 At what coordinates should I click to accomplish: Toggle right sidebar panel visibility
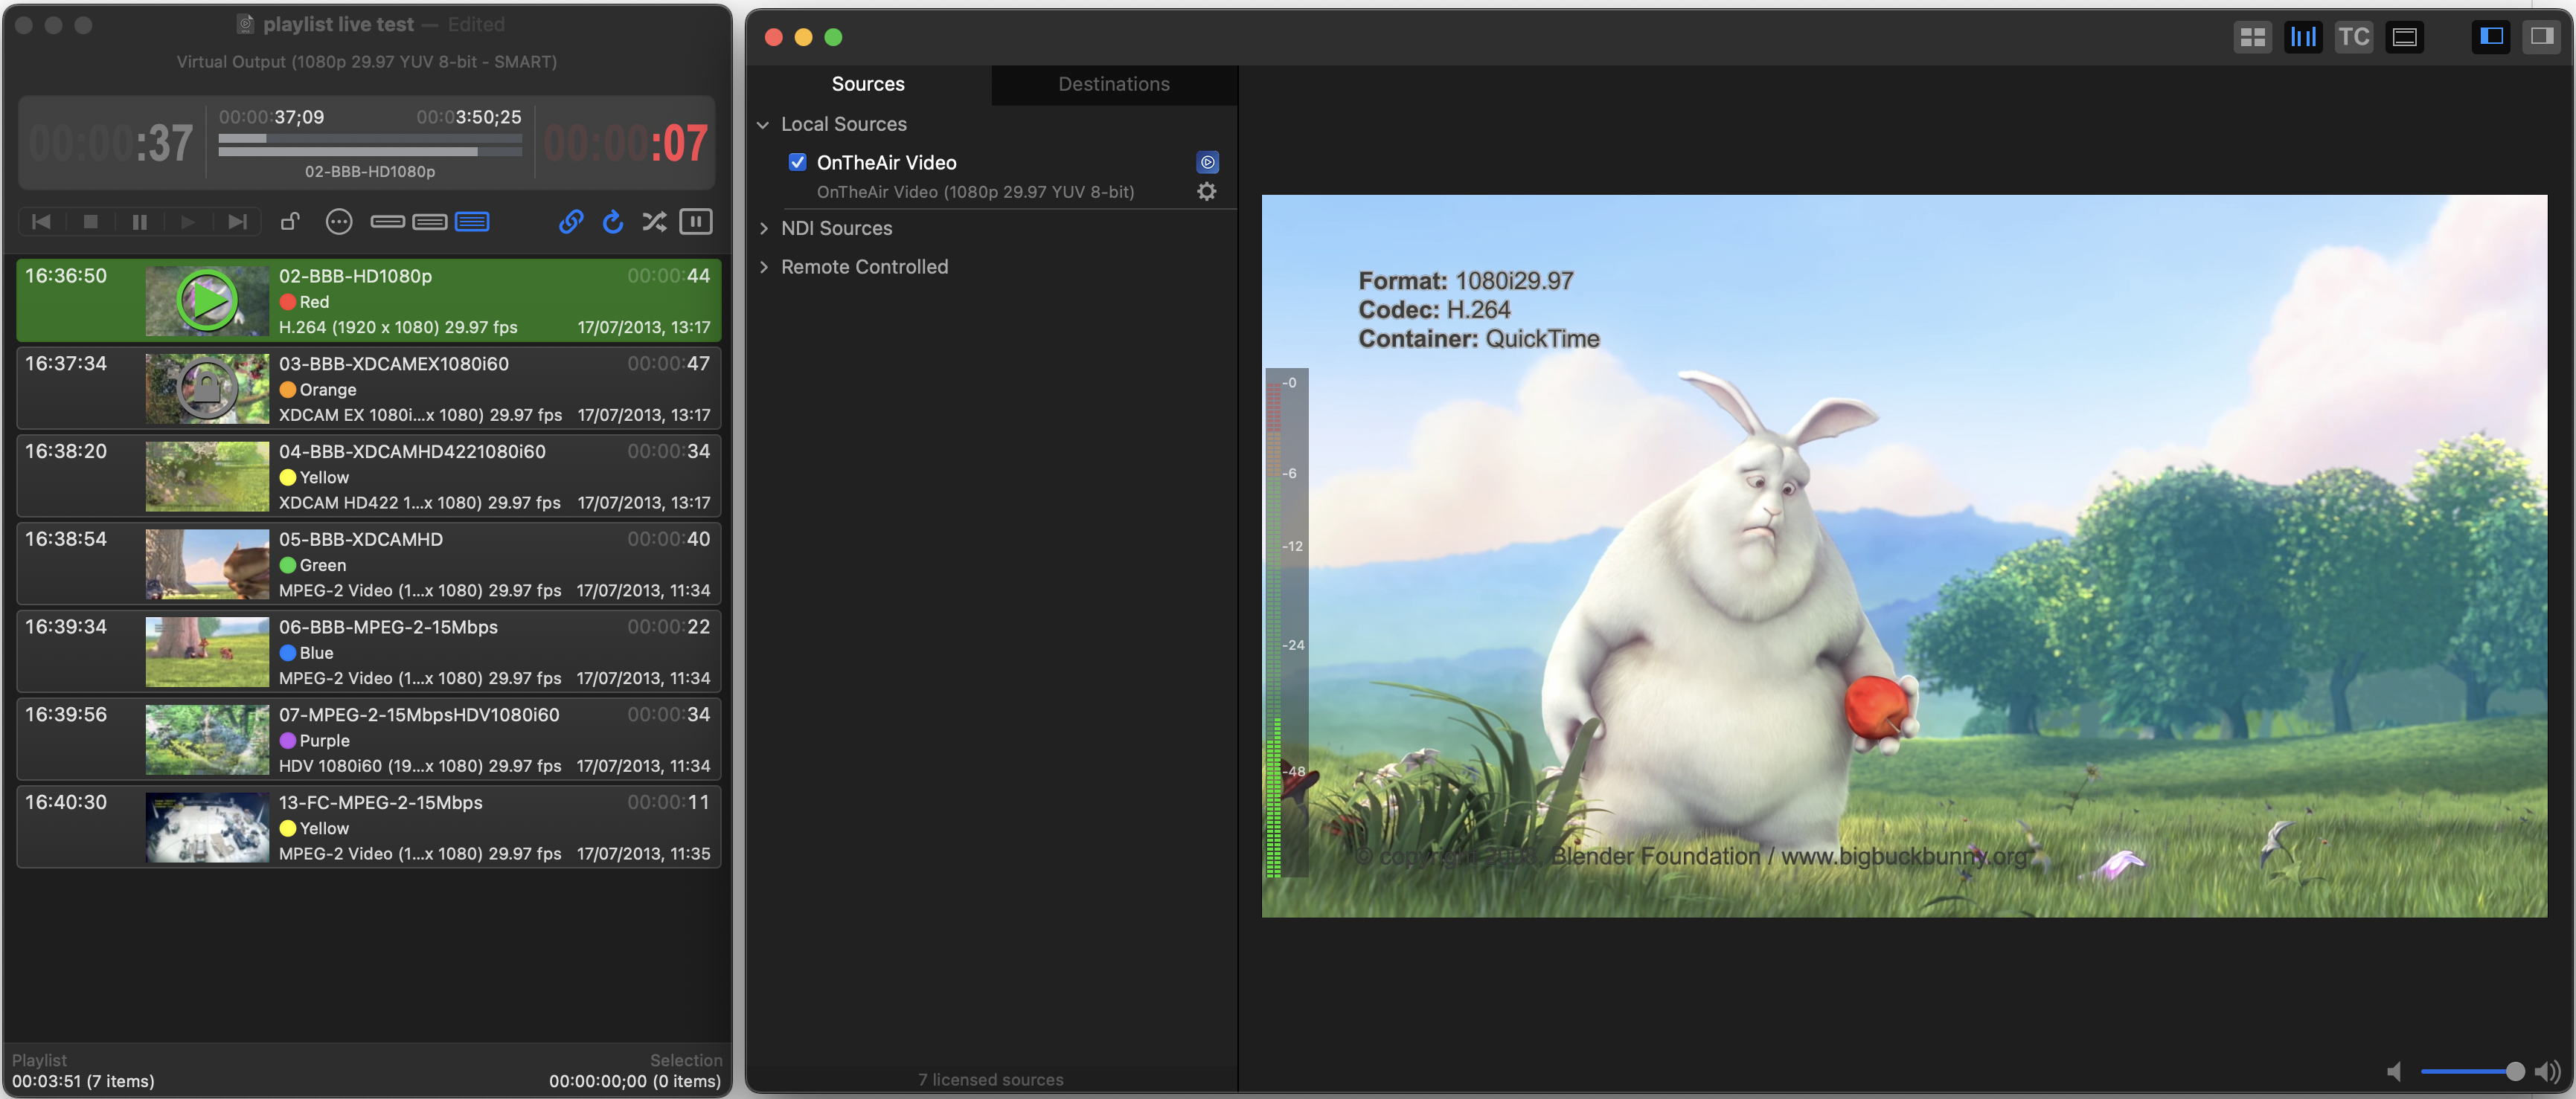pyautogui.click(x=2541, y=36)
